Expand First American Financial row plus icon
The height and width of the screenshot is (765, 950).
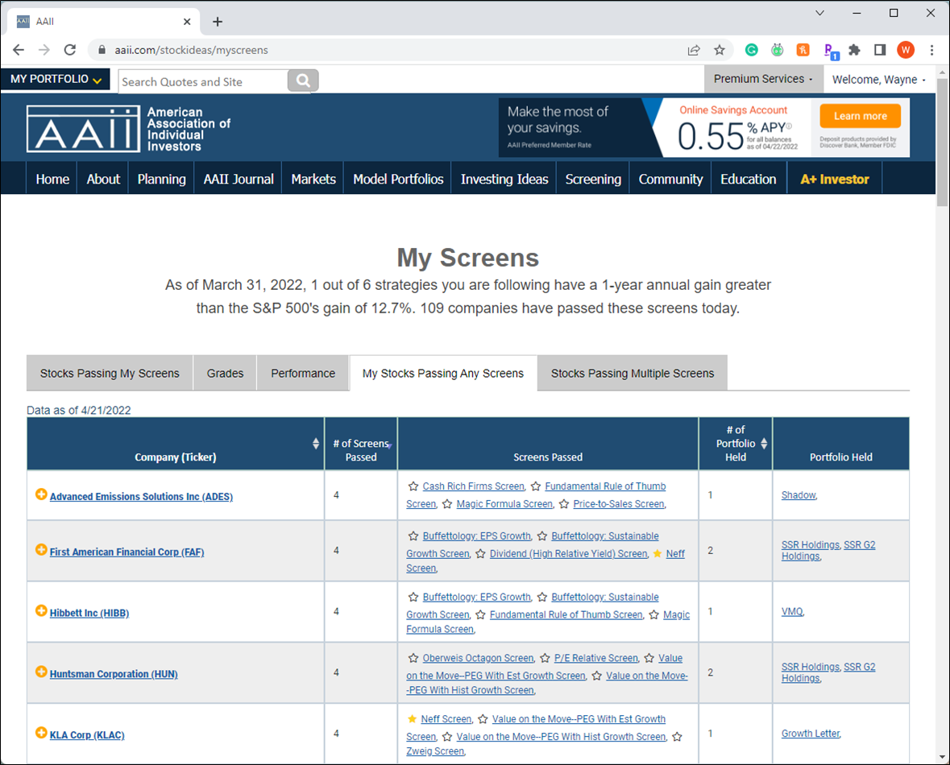tap(41, 550)
